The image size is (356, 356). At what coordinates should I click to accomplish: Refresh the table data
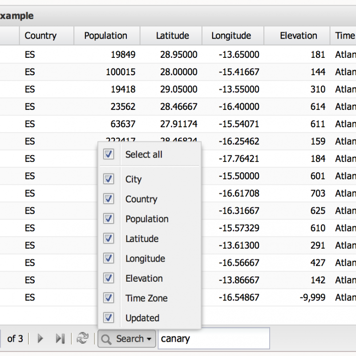coord(82,338)
